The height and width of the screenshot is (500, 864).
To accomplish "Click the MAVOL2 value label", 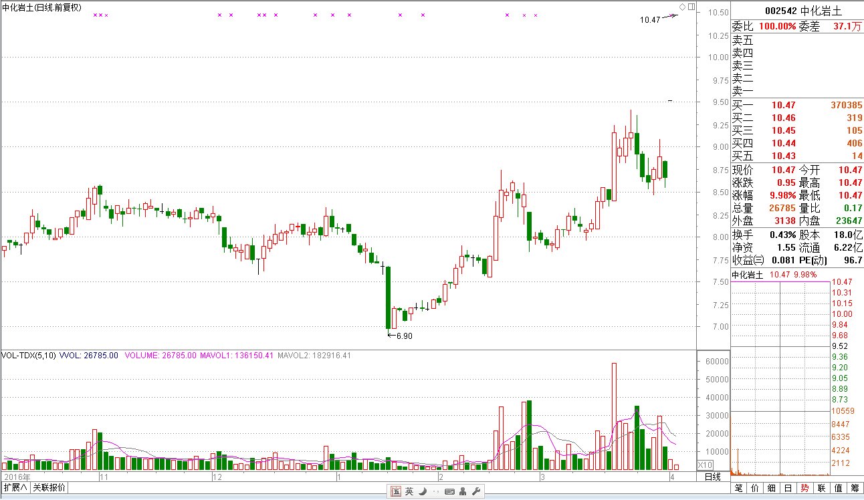I will point(314,356).
